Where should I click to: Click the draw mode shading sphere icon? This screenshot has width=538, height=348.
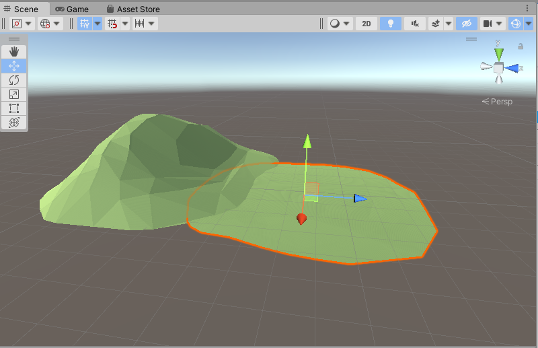[x=334, y=24]
